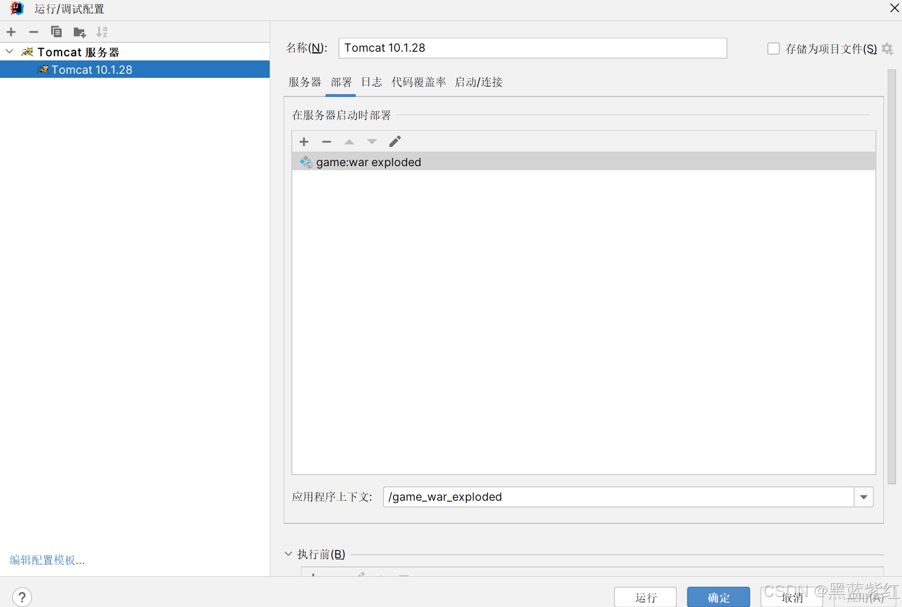Close the run/debug configuration dialog
902x607 pixels.
pyautogui.click(x=894, y=8)
